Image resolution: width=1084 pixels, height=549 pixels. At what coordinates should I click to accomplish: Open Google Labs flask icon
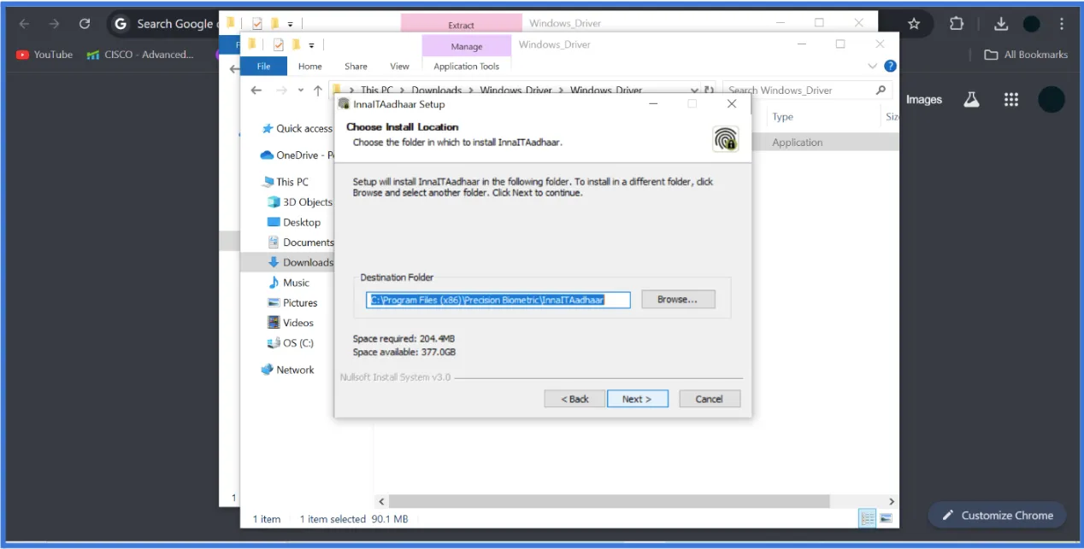[971, 100]
